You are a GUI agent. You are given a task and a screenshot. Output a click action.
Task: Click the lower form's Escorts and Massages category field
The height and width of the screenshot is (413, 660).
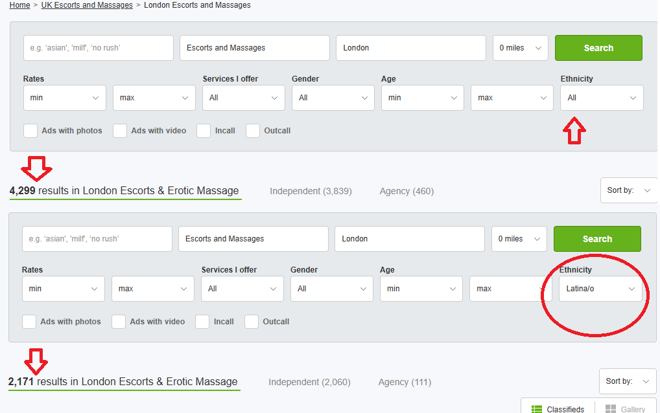(x=253, y=239)
